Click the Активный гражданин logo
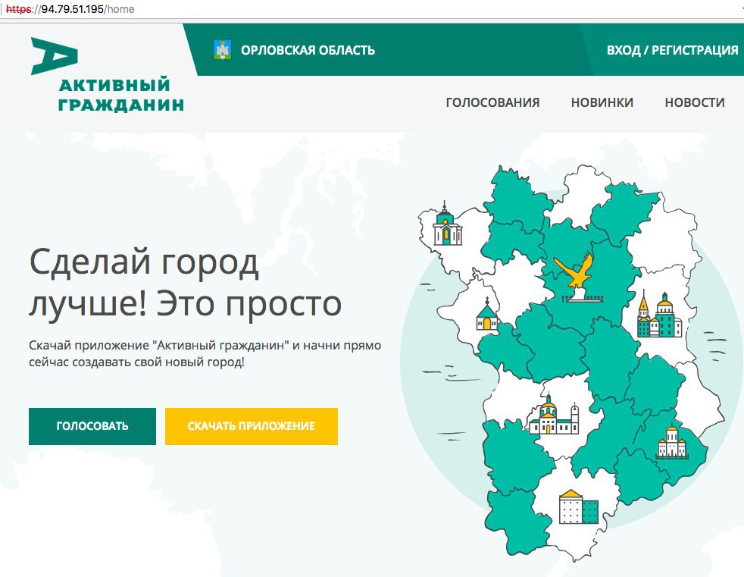Image resolution: width=744 pixels, height=577 pixels. point(108,74)
